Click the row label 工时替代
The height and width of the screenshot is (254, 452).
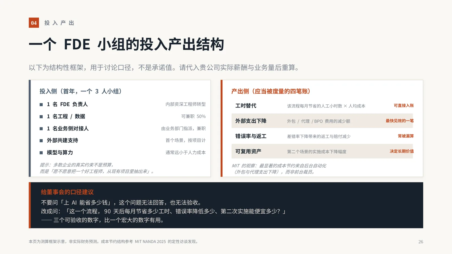[x=246, y=106]
